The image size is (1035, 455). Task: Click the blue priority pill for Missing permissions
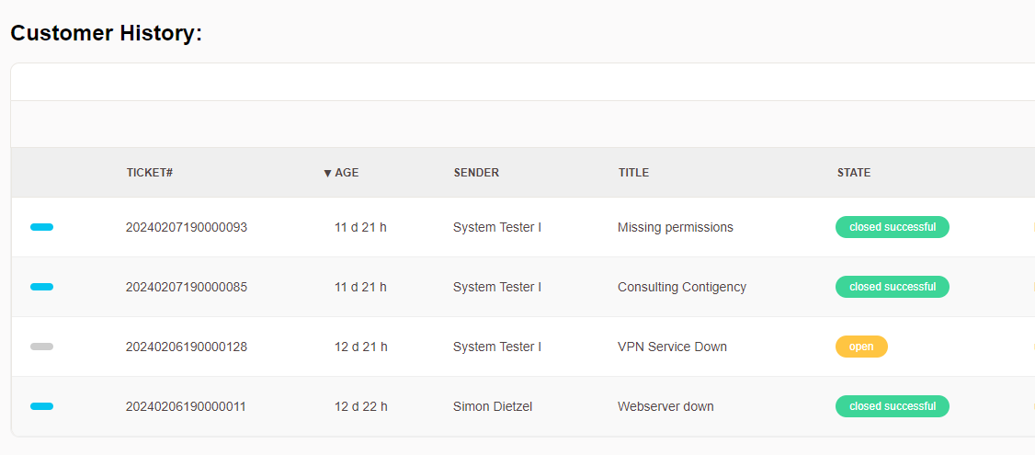click(41, 227)
